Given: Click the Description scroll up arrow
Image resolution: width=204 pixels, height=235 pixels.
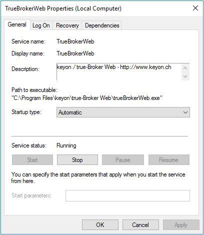Looking at the screenshot, I should [x=185, y=68].
